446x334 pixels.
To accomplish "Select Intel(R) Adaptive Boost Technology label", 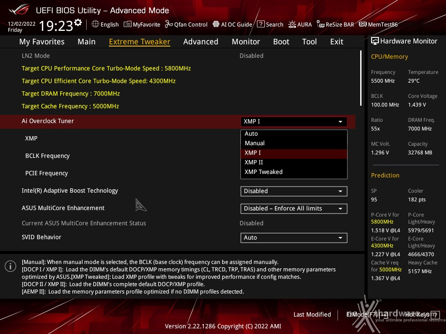I will click(x=70, y=190).
